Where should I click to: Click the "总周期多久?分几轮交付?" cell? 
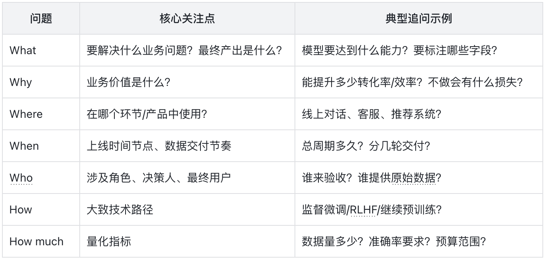click(x=366, y=146)
